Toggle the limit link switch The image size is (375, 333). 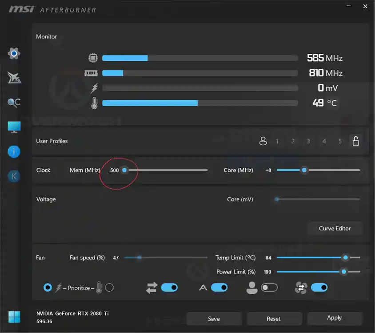click(169, 288)
